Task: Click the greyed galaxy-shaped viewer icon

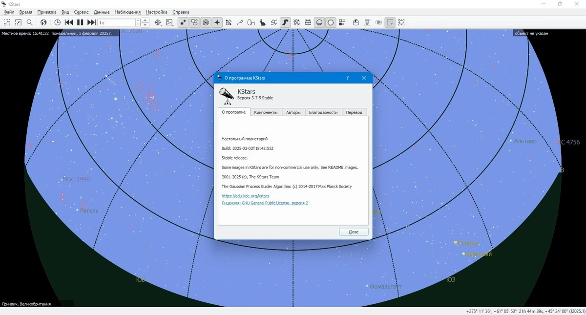Action: pos(378,22)
